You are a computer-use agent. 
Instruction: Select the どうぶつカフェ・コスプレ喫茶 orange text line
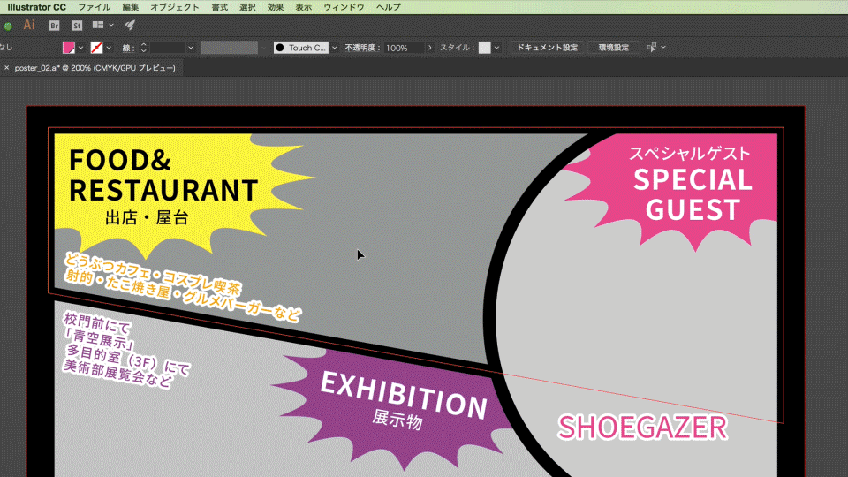point(153,274)
